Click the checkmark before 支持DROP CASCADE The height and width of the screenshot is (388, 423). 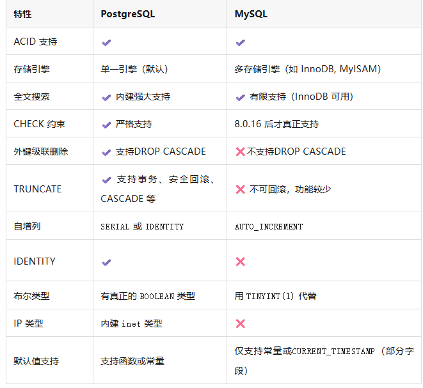(x=106, y=152)
